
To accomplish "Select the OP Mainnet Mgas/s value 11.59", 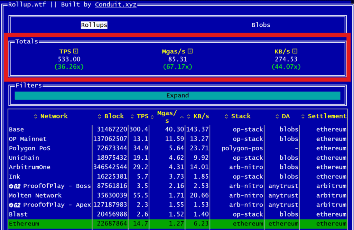I will (175, 139).
